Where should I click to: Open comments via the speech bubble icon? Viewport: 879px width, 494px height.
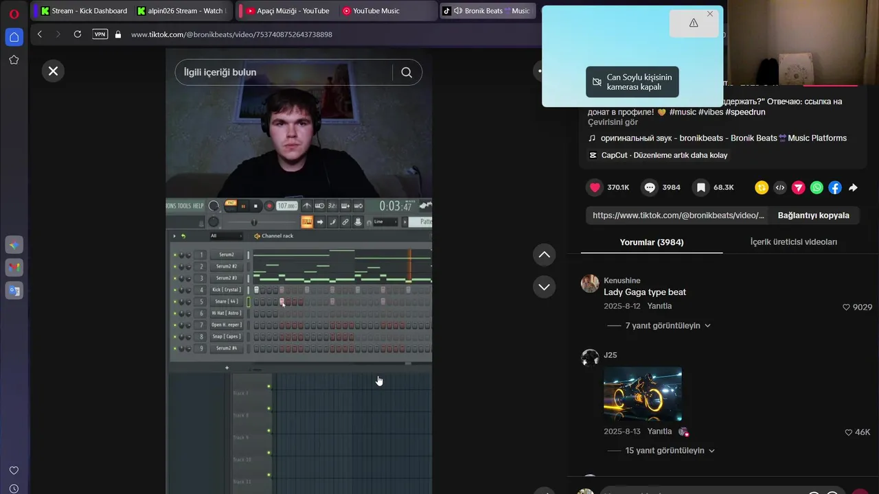[x=650, y=187]
